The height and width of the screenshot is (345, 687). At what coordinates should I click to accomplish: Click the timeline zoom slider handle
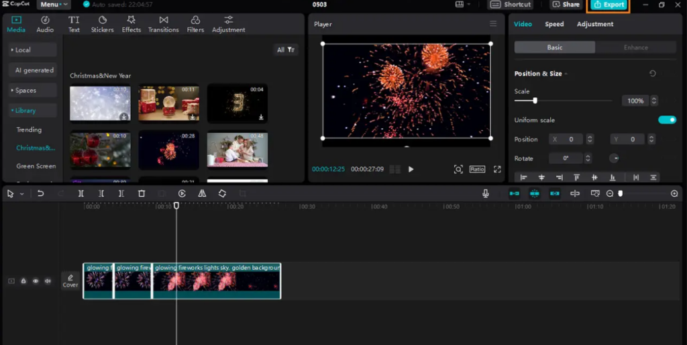pyautogui.click(x=621, y=193)
